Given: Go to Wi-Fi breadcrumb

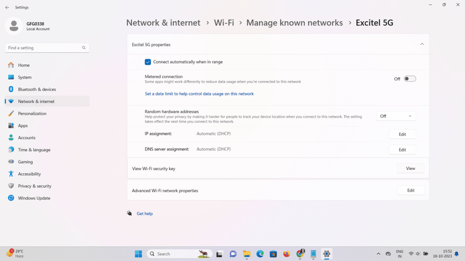Looking at the screenshot, I should 224,23.
